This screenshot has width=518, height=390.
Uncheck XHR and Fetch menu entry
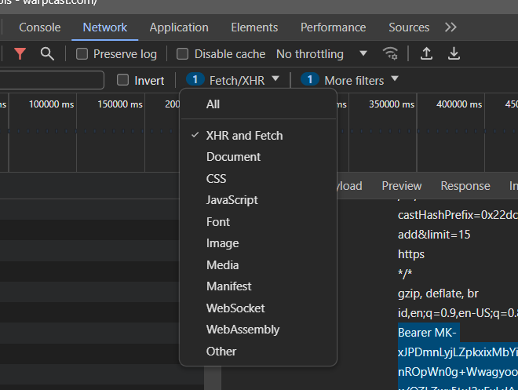point(258,136)
